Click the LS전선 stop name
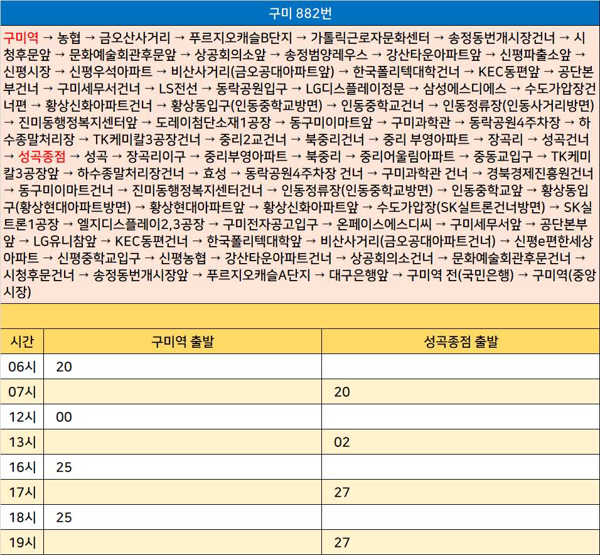This screenshot has height=555, width=600. (x=178, y=89)
